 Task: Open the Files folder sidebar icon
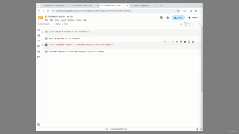39,57
